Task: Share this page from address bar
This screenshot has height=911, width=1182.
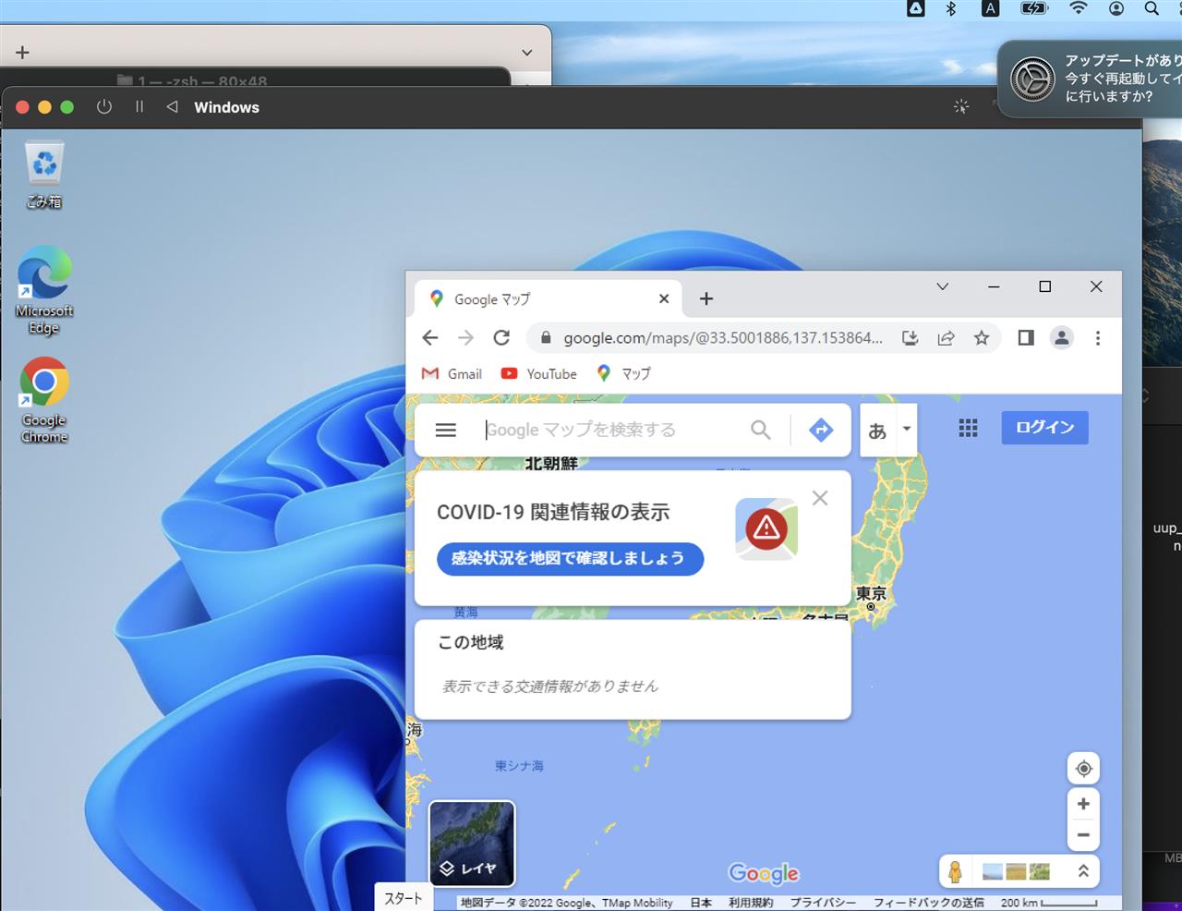Action: tap(946, 338)
